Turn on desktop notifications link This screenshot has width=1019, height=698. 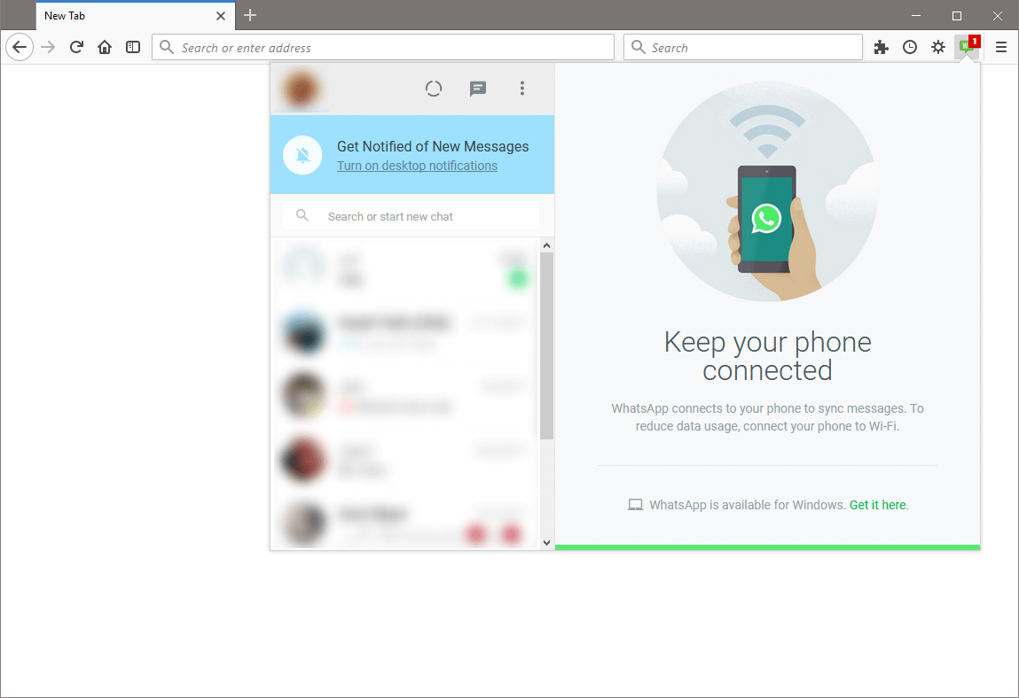pyautogui.click(x=417, y=166)
